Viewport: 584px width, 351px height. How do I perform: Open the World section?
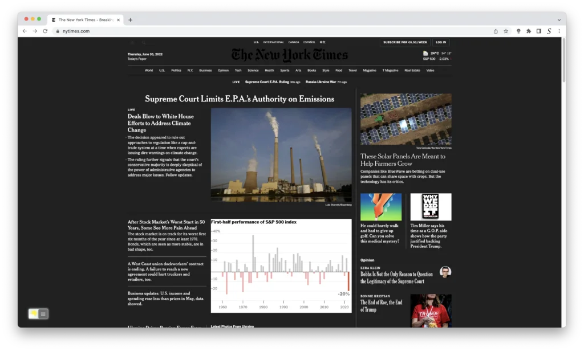(x=149, y=70)
